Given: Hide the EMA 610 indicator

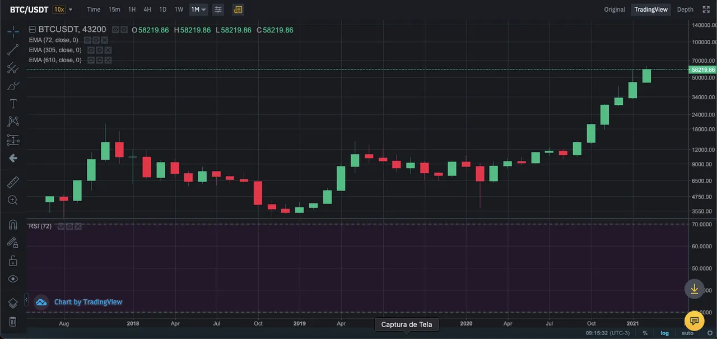Looking at the screenshot, I should (x=91, y=60).
